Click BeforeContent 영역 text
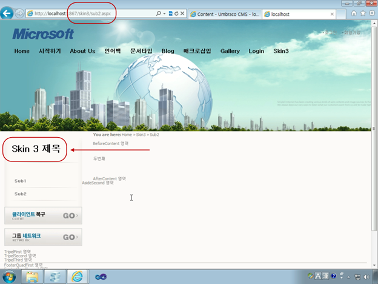 pos(110,143)
